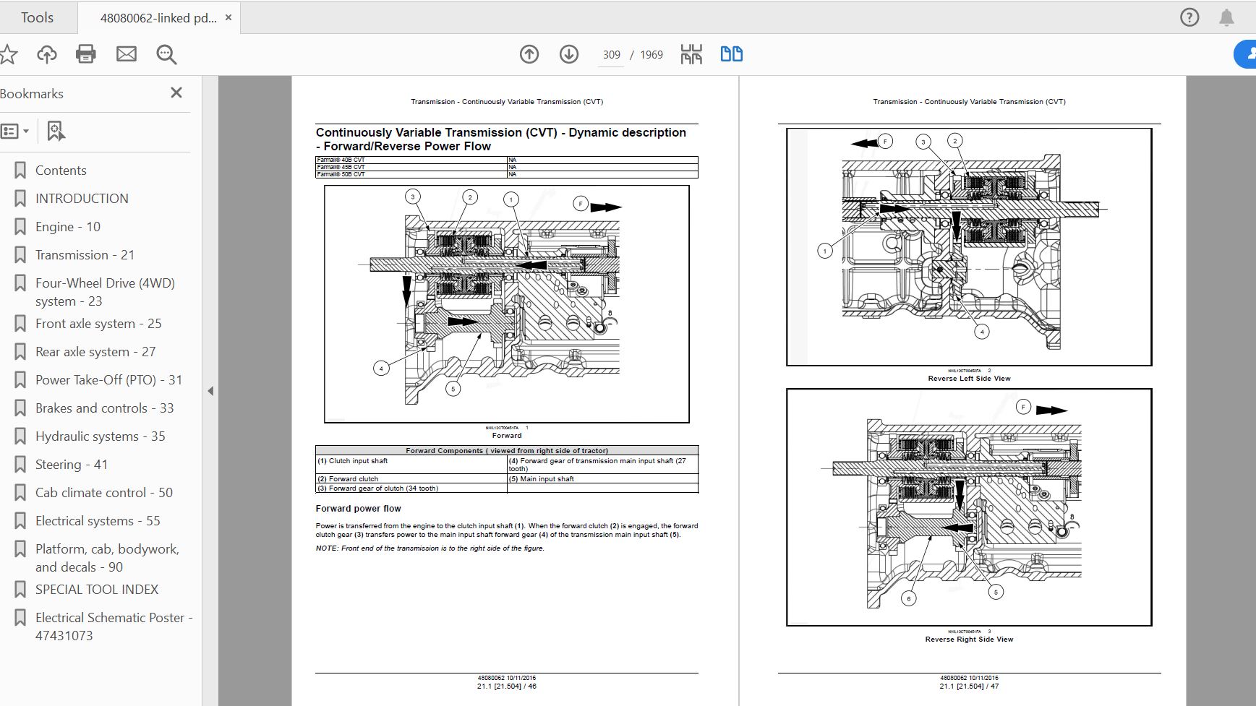Open the Electrical Schematic Poster bookmark
This screenshot has height=706, width=1256.
[114, 627]
